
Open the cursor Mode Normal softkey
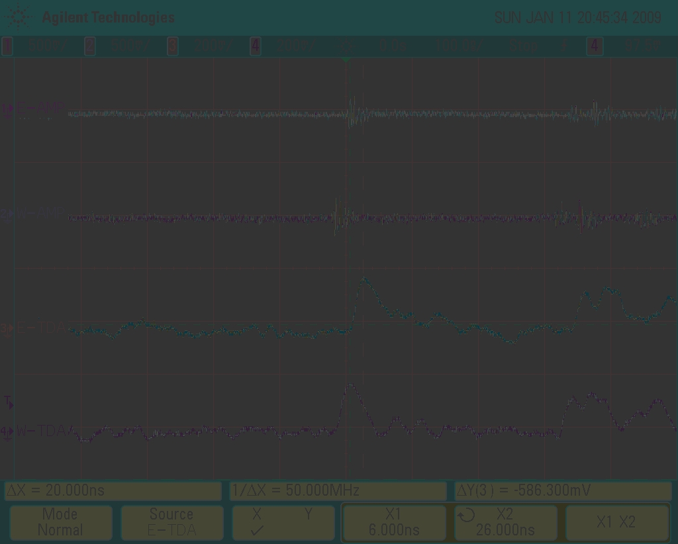pyautogui.click(x=60, y=523)
